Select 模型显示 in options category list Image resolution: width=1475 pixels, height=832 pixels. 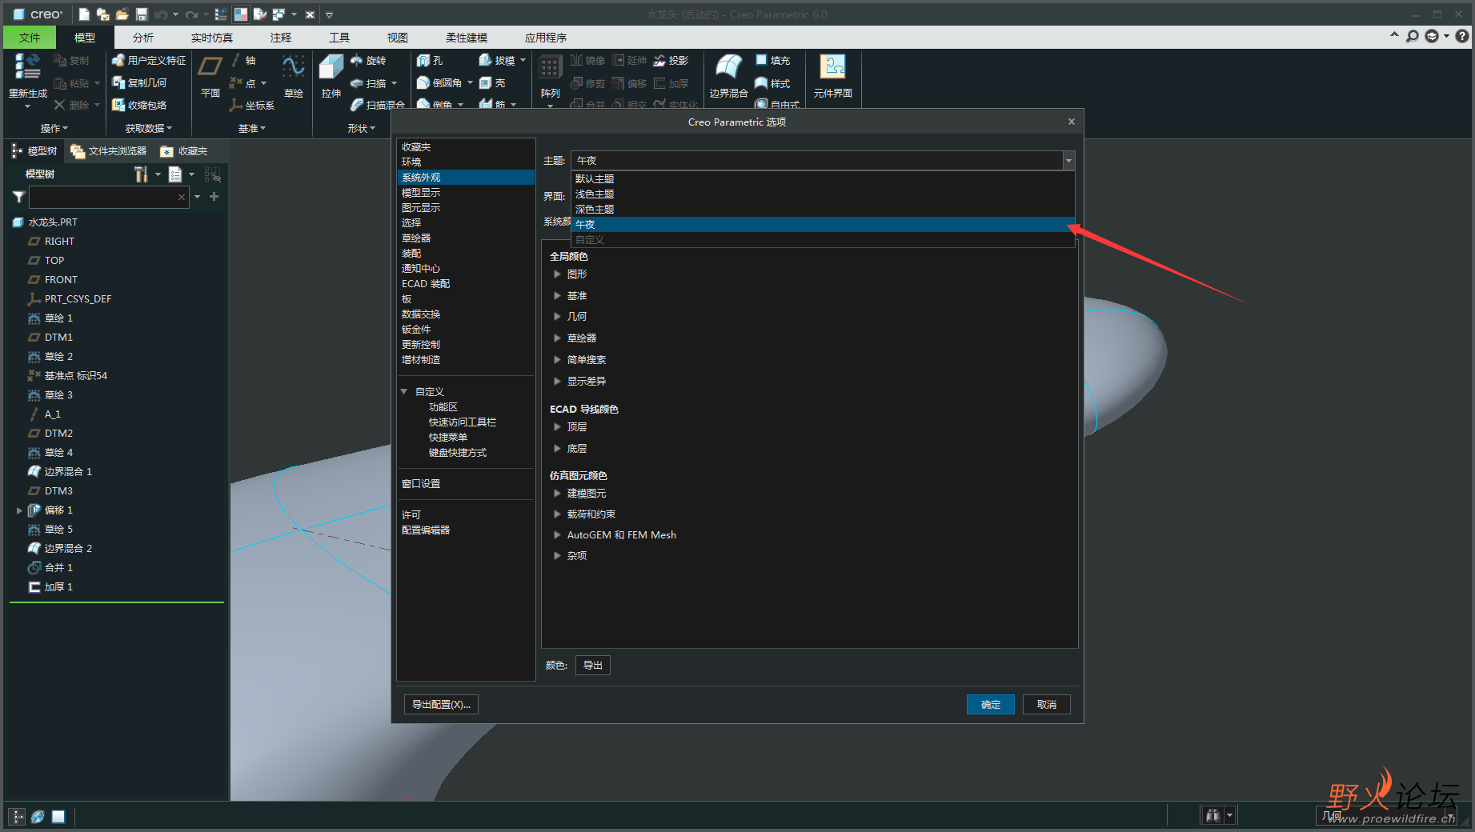(x=467, y=193)
